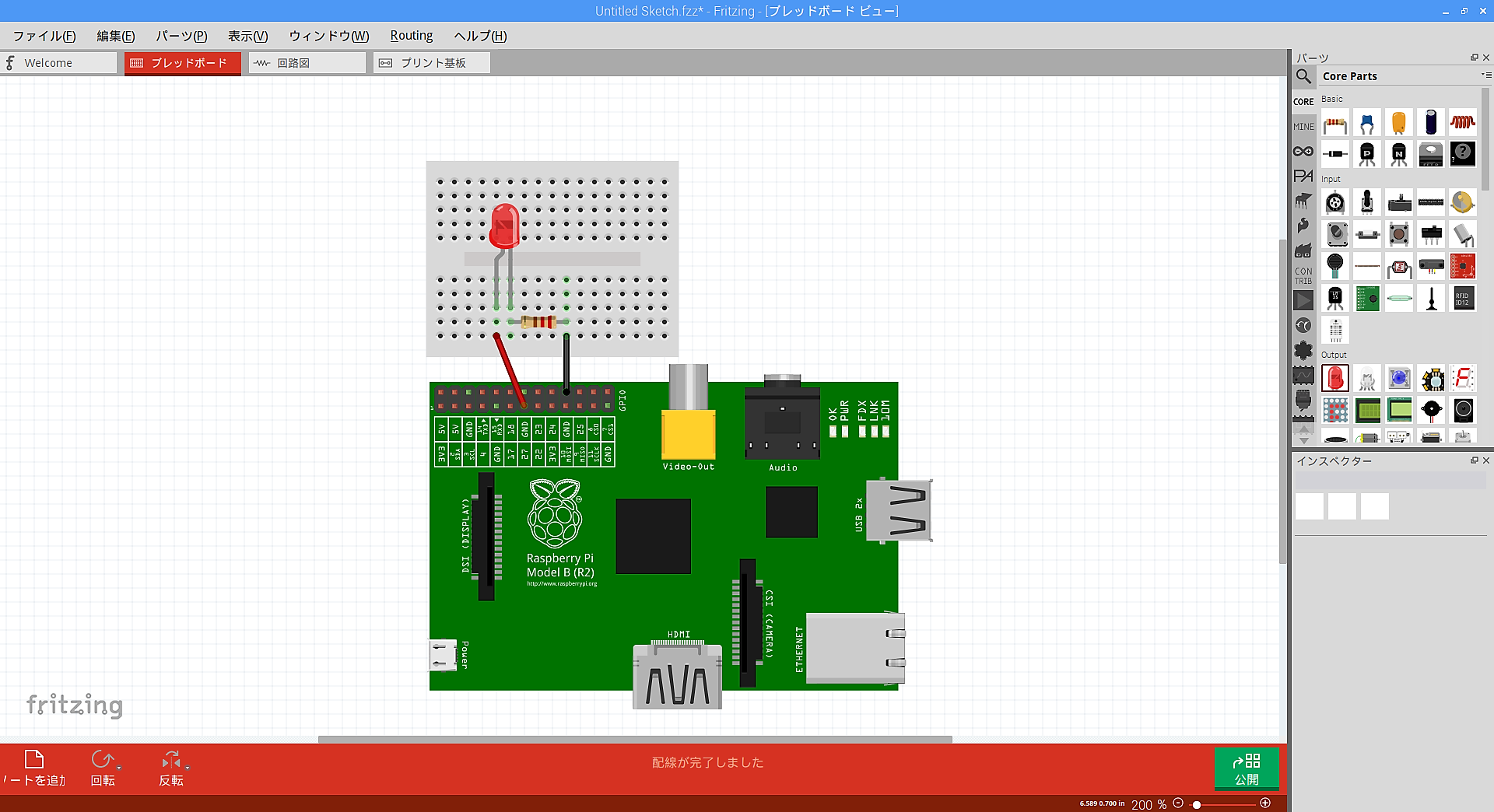Screen dimensions: 1494x812
Task: Open the MINE parts bin tab
Action: [1303, 127]
